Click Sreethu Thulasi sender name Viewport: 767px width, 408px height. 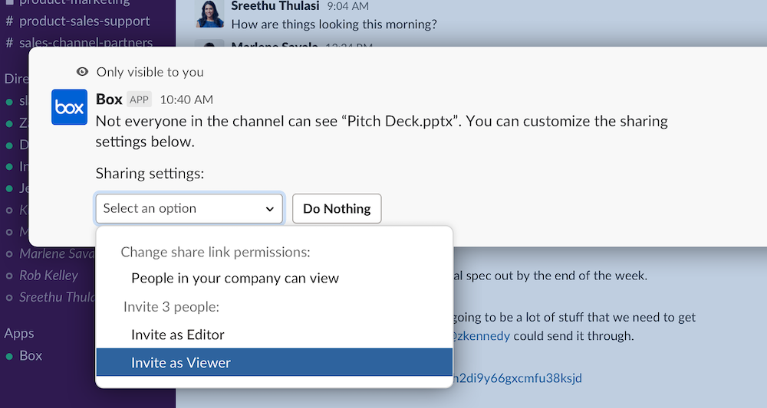click(x=275, y=6)
